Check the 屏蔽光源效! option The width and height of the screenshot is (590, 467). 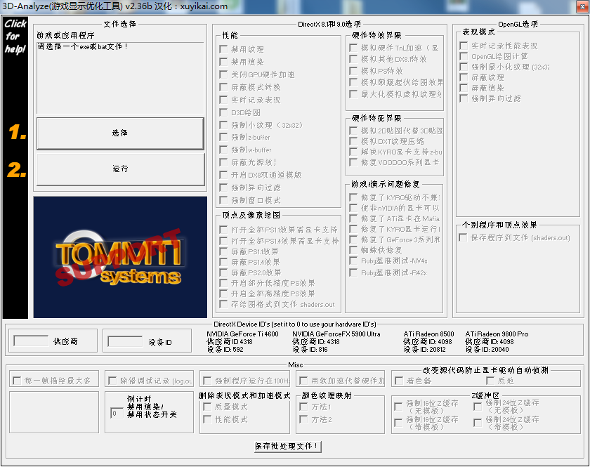coord(223,162)
